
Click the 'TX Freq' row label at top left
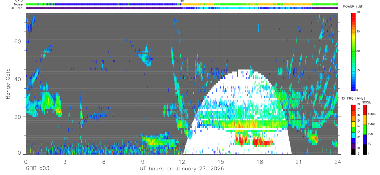(17, 8)
